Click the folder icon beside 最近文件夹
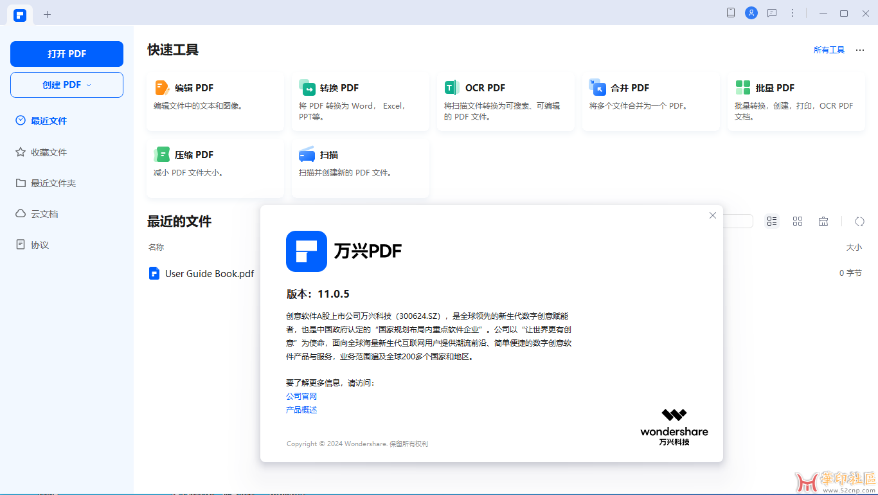This screenshot has width=878, height=495. point(21,183)
